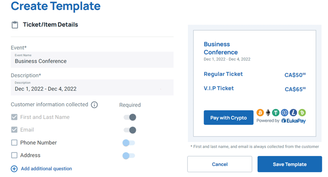This screenshot has width=328, height=177.
Task: Click the Pay with Crypto button
Action: click(229, 118)
